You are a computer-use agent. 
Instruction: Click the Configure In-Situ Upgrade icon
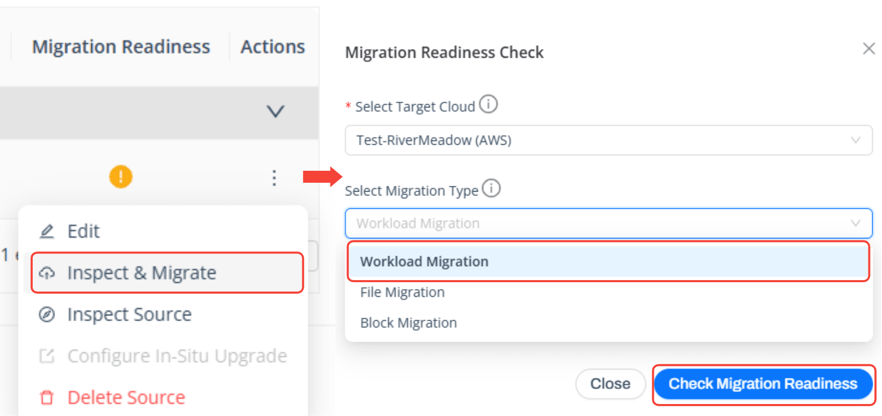47,356
